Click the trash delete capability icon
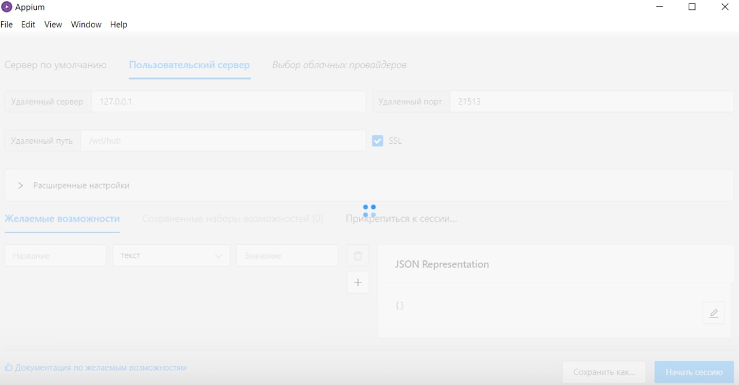739x385 pixels. (357, 256)
